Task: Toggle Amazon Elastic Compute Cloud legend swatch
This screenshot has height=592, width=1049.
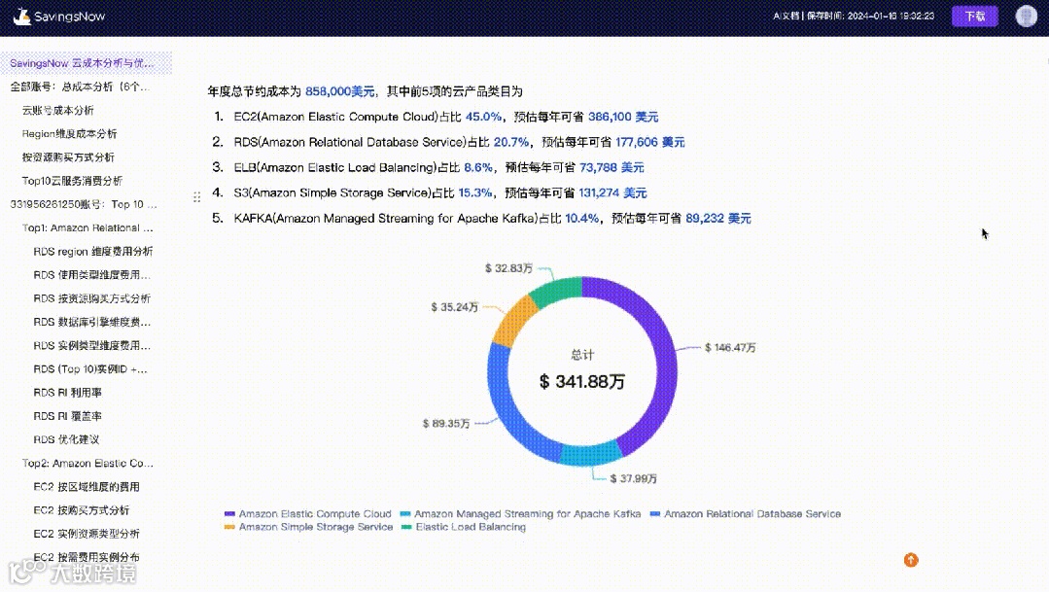Action: click(229, 513)
